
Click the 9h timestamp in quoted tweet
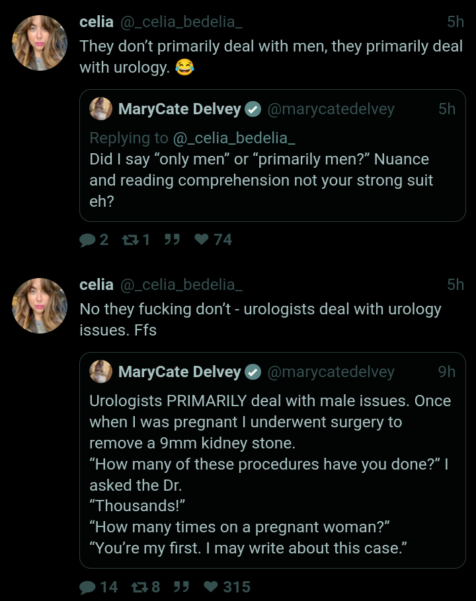[x=447, y=372]
